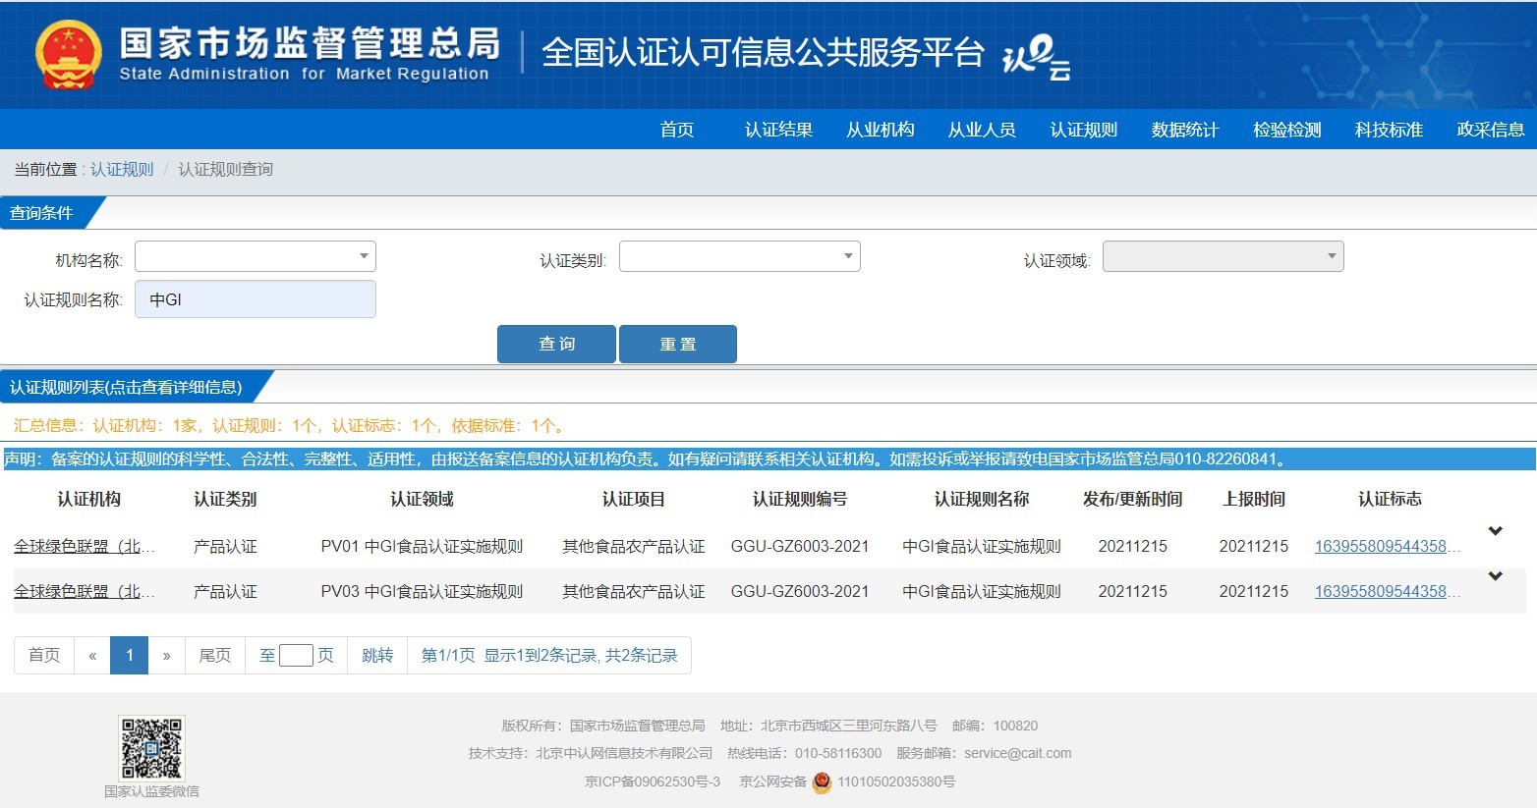Image resolution: width=1537 pixels, height=808 pixels.
Task: Go to next page arrow »
Action: 167,655
